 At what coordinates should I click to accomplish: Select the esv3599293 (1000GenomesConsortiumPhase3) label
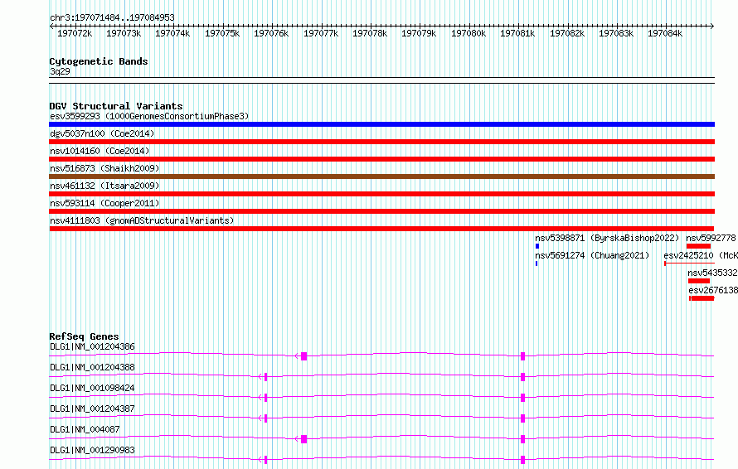coord(149,116)
